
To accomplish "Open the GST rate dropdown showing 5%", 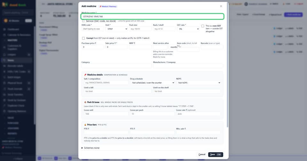I will click(188, 29).
